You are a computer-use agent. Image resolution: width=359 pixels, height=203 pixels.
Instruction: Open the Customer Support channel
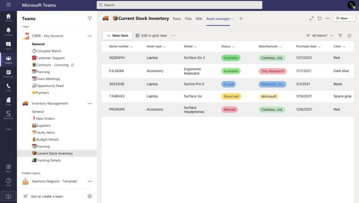48,58
